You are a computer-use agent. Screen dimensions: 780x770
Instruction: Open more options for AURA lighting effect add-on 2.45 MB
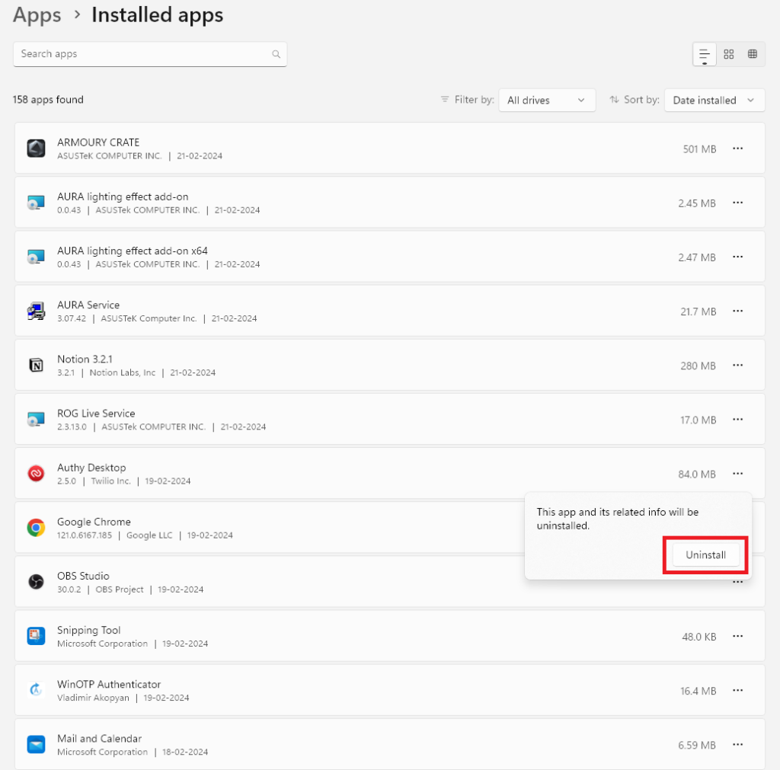click(737, 203)
